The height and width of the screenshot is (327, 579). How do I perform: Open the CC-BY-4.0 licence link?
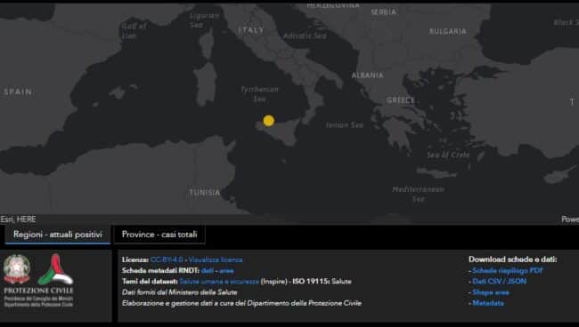coord(167,259)
